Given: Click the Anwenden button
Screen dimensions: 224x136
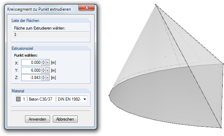Looking at the screenshot, I should click(37, 119).
